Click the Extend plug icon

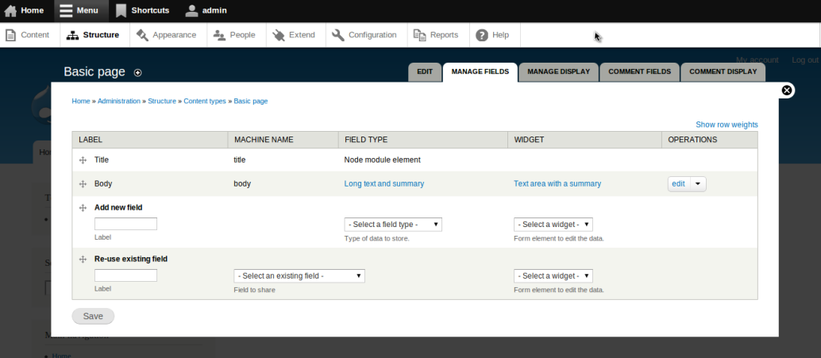pyautogui.click(x=279, y=35)
